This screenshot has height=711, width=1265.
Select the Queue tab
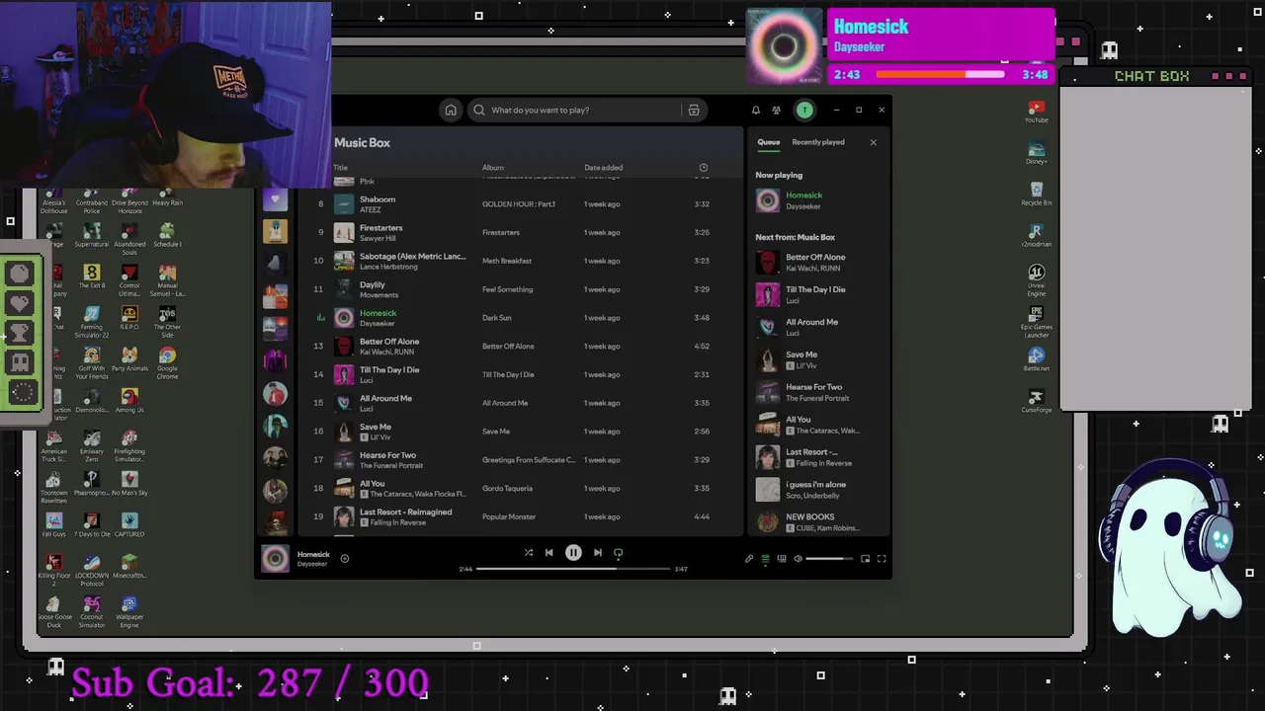pyautogui.click(x=768, y=142)
